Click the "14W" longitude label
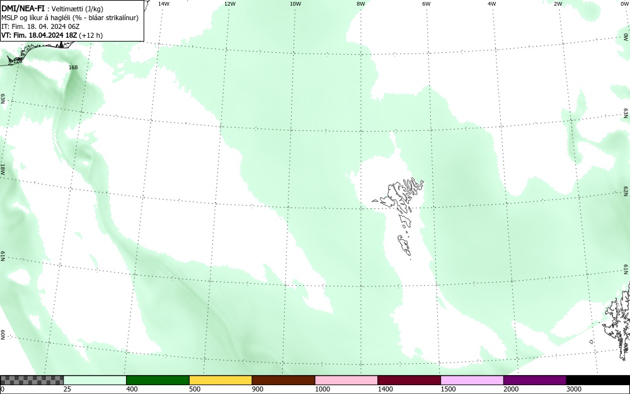The height and width of the screenshot is (394, 630). click(x=164, y=4)
